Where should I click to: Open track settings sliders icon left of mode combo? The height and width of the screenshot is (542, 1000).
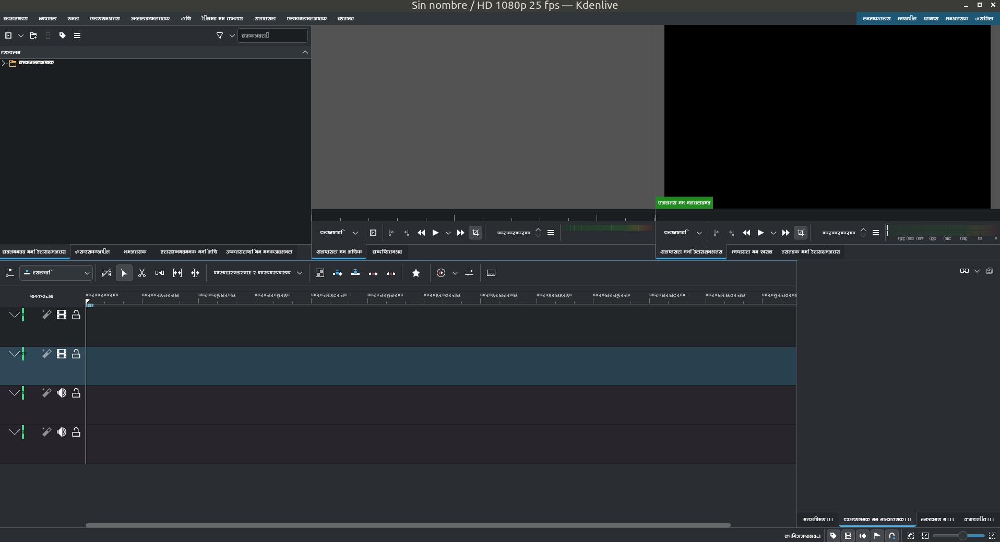(9, 273)
